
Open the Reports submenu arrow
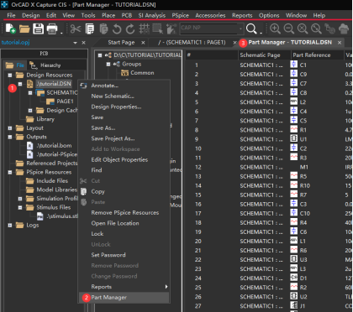[166, 287]
